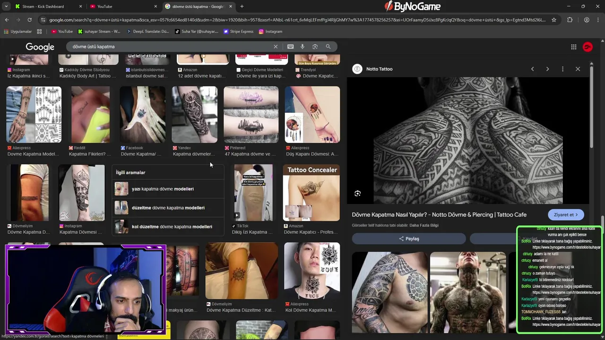Open Tattoo Concealer Amazon result image
605x340 pixels.
311,193
